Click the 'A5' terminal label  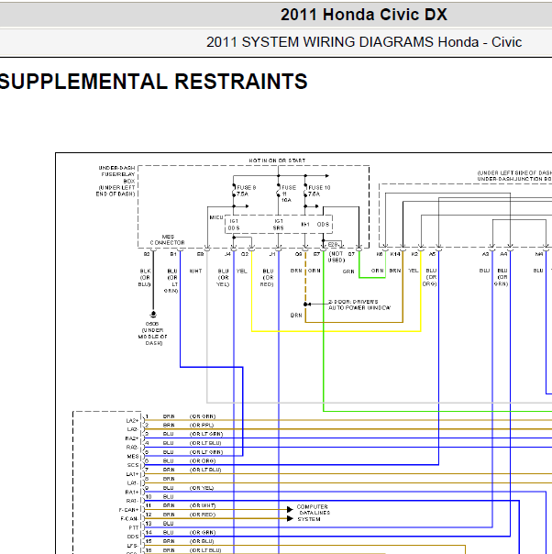pos(432,254)
